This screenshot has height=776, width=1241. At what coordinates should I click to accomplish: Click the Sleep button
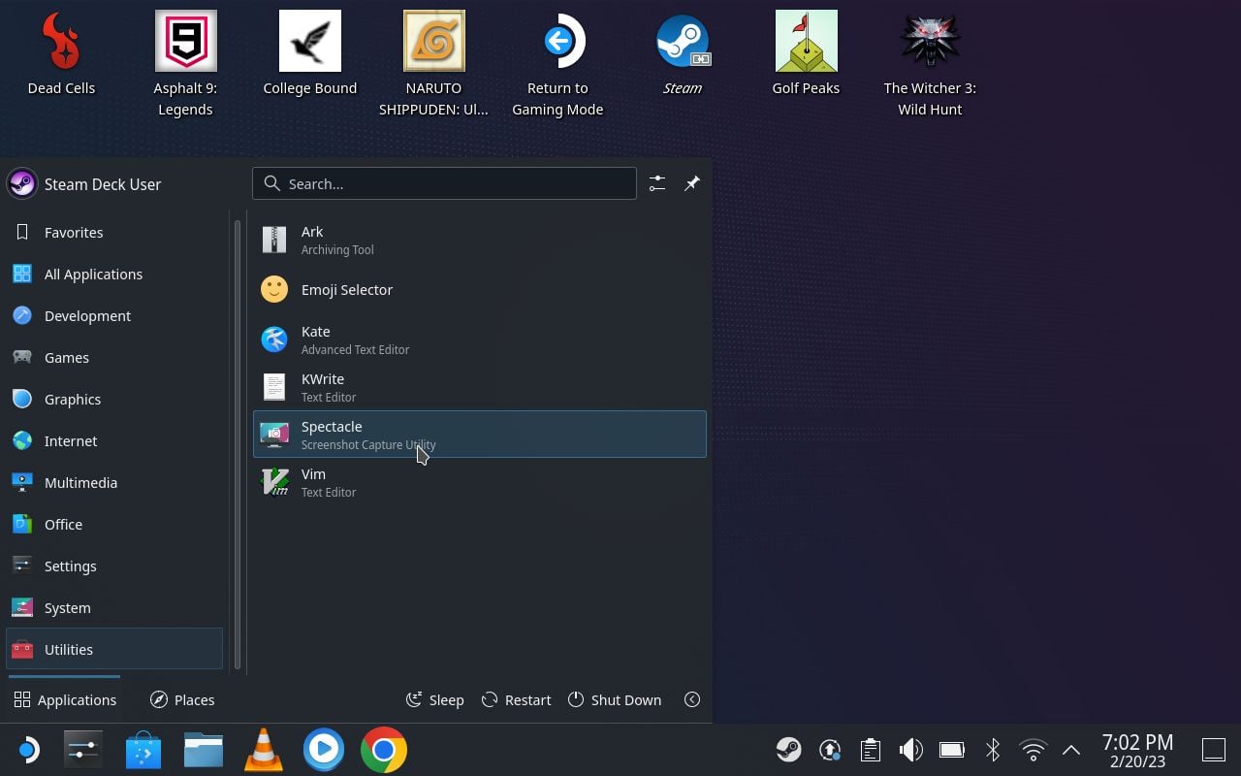coord(434,699)
